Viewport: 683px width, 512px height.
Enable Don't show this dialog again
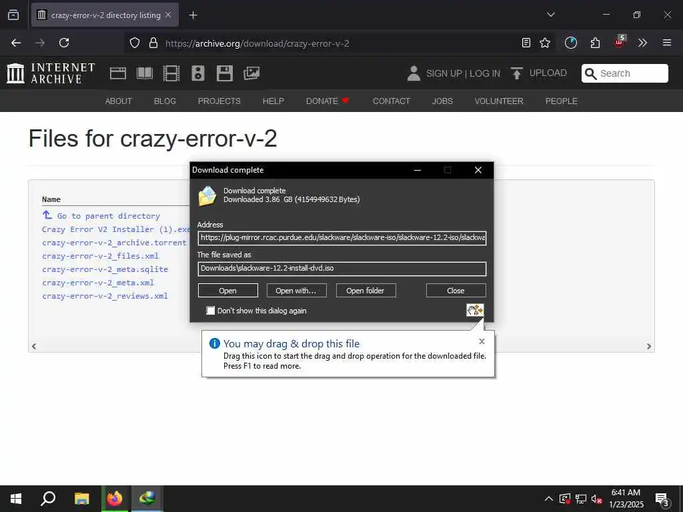[210, 311]
